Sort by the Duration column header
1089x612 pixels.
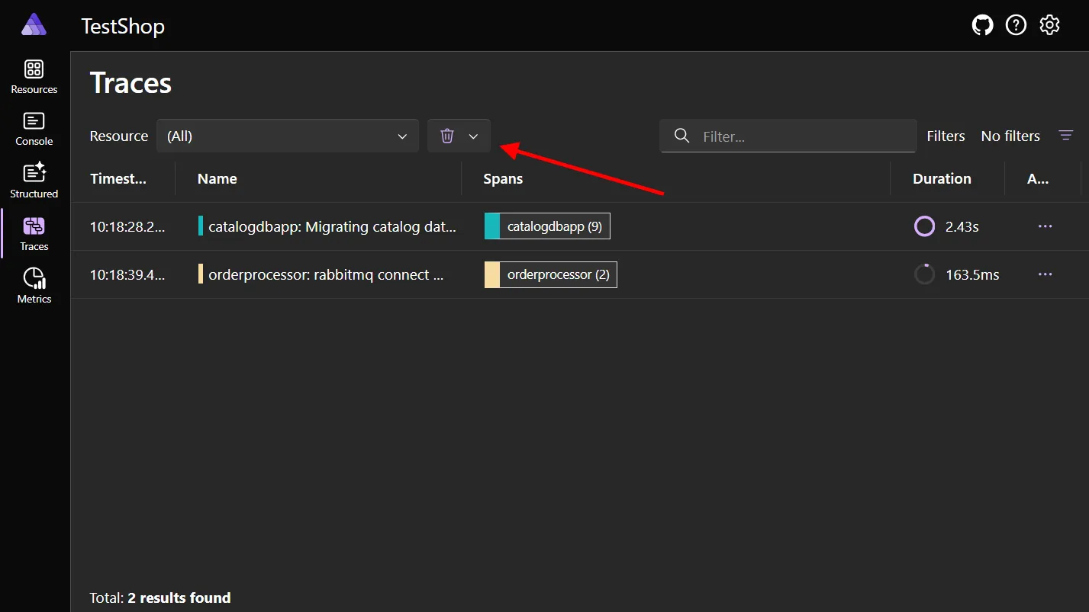point(942,178)
